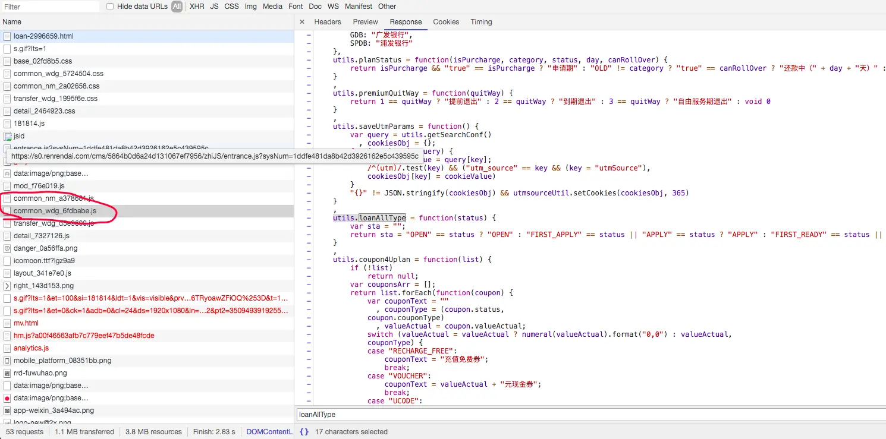This screenshot has width=886, height=439.
Task: Click the file icon beside loan-2996659.html
Action: pyautogui.click(x=7, y=36)
